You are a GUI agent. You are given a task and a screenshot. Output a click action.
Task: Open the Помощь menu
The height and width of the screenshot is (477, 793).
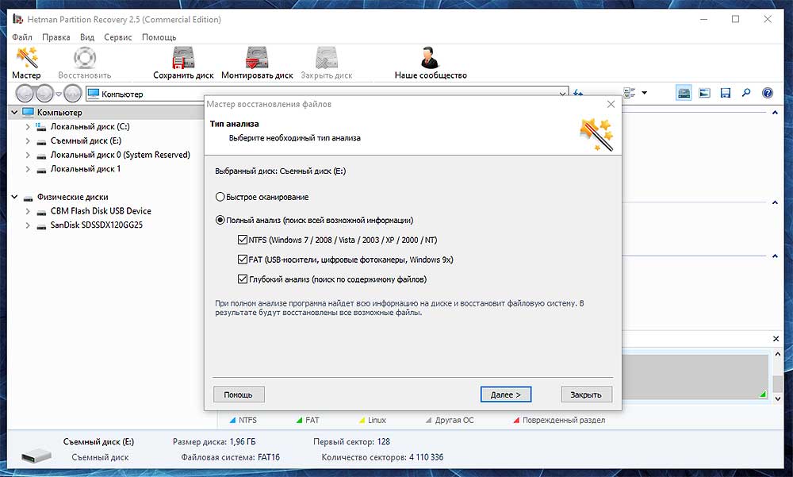pos(159,37)
